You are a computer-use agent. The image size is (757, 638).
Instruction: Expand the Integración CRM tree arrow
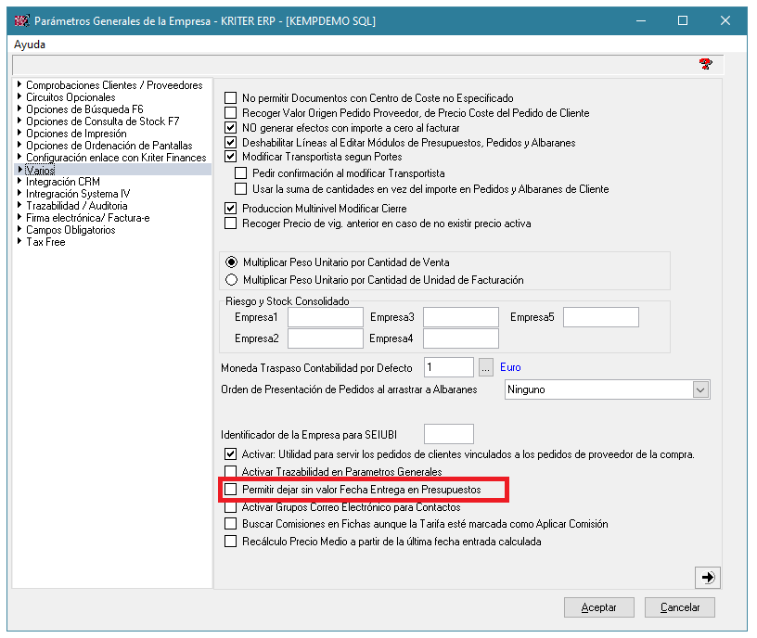click(19, 182)
